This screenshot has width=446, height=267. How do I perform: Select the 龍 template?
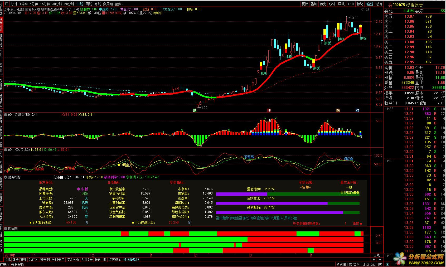click(105, 260)
